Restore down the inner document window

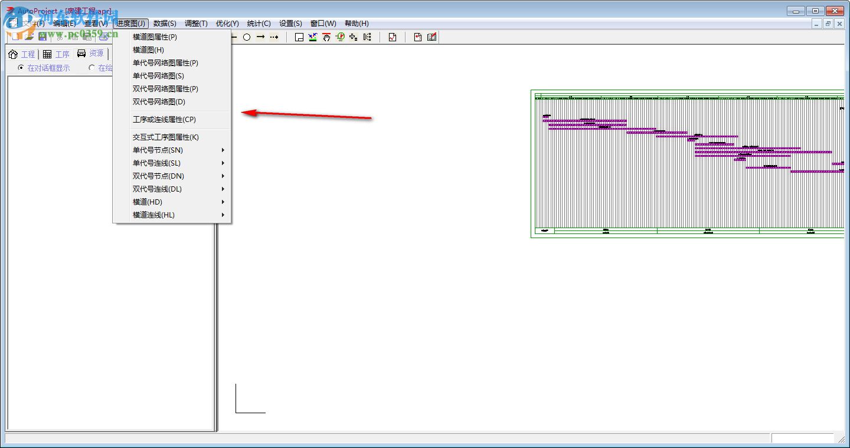click(828, 24)
